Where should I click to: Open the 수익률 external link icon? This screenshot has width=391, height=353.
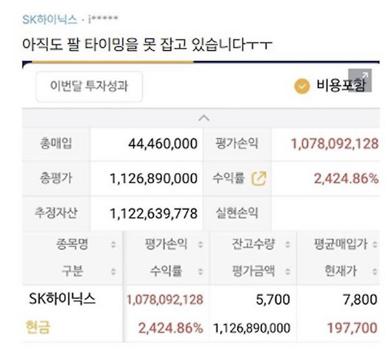(259, 179)
